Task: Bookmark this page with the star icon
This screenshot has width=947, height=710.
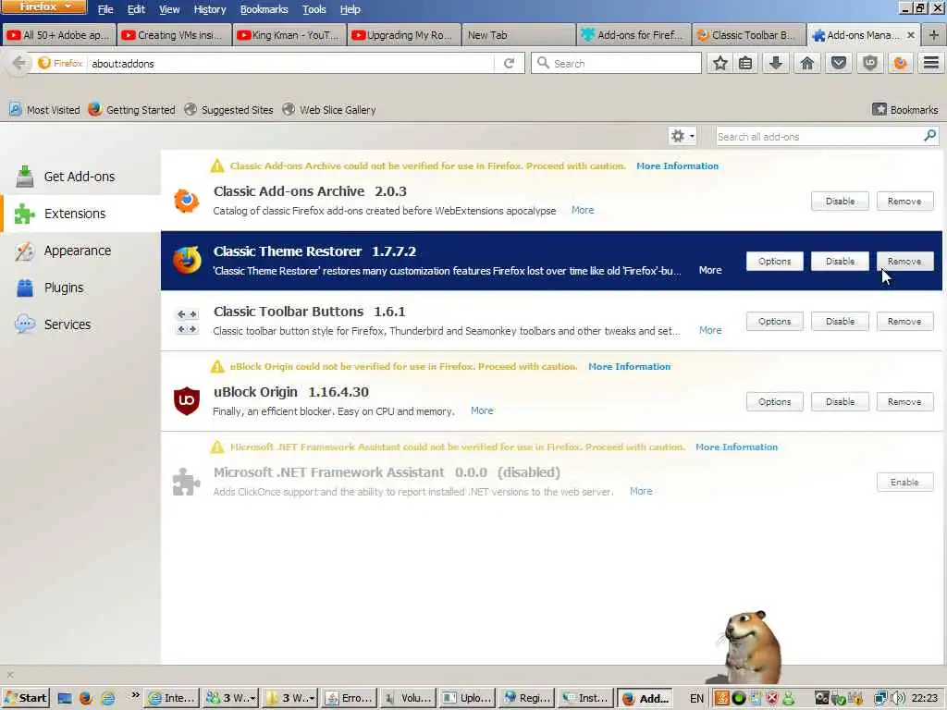Action: 719,63
